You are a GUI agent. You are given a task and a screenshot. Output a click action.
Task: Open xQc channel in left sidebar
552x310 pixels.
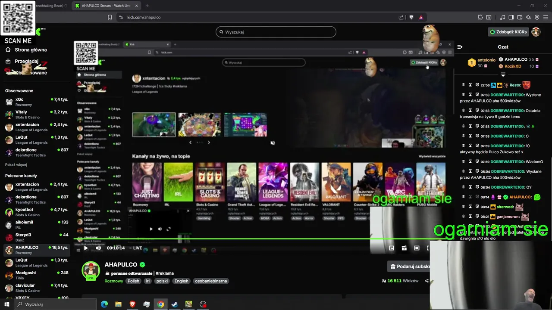click(36, 102)
